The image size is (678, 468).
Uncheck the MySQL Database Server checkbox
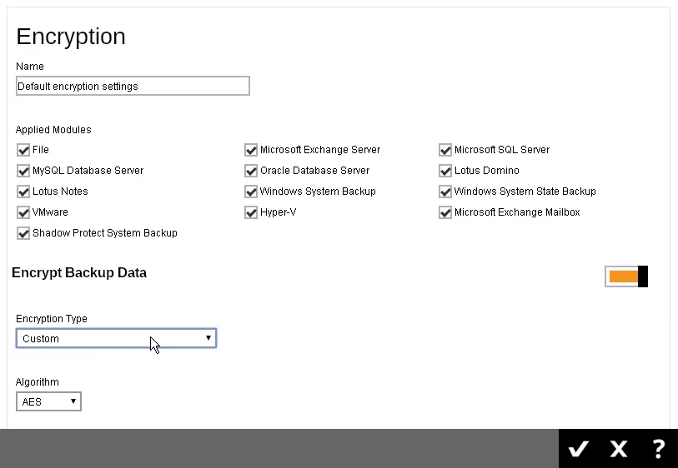pyautogui.click(x=23, y=171)
